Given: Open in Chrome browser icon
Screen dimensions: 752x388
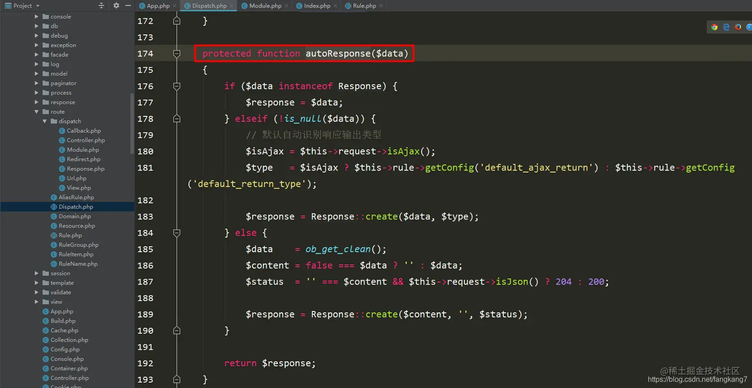Looking at the screenshot, I should 715,27.
